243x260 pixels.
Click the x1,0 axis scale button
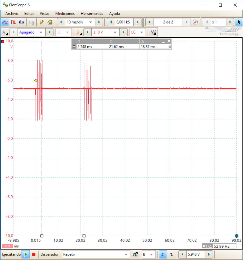7,246
